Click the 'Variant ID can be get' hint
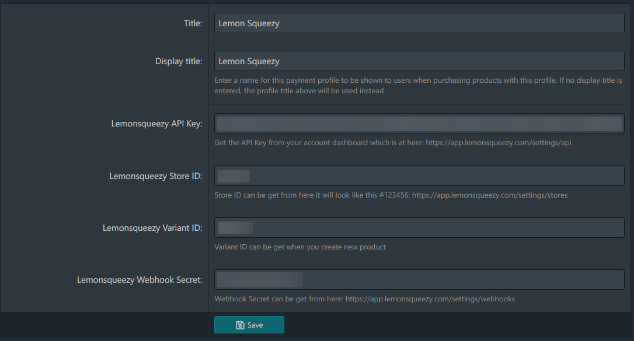Viewport: 634px width, 341px height. pyautogui.click(x=300, y=247)
